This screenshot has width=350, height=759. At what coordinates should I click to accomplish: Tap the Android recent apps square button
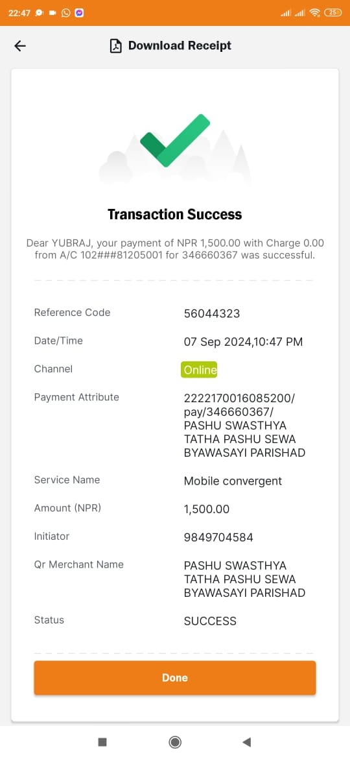point(102,741)
